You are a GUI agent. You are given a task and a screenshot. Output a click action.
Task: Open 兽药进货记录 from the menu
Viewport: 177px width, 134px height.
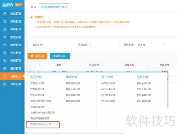pos(73,83)
